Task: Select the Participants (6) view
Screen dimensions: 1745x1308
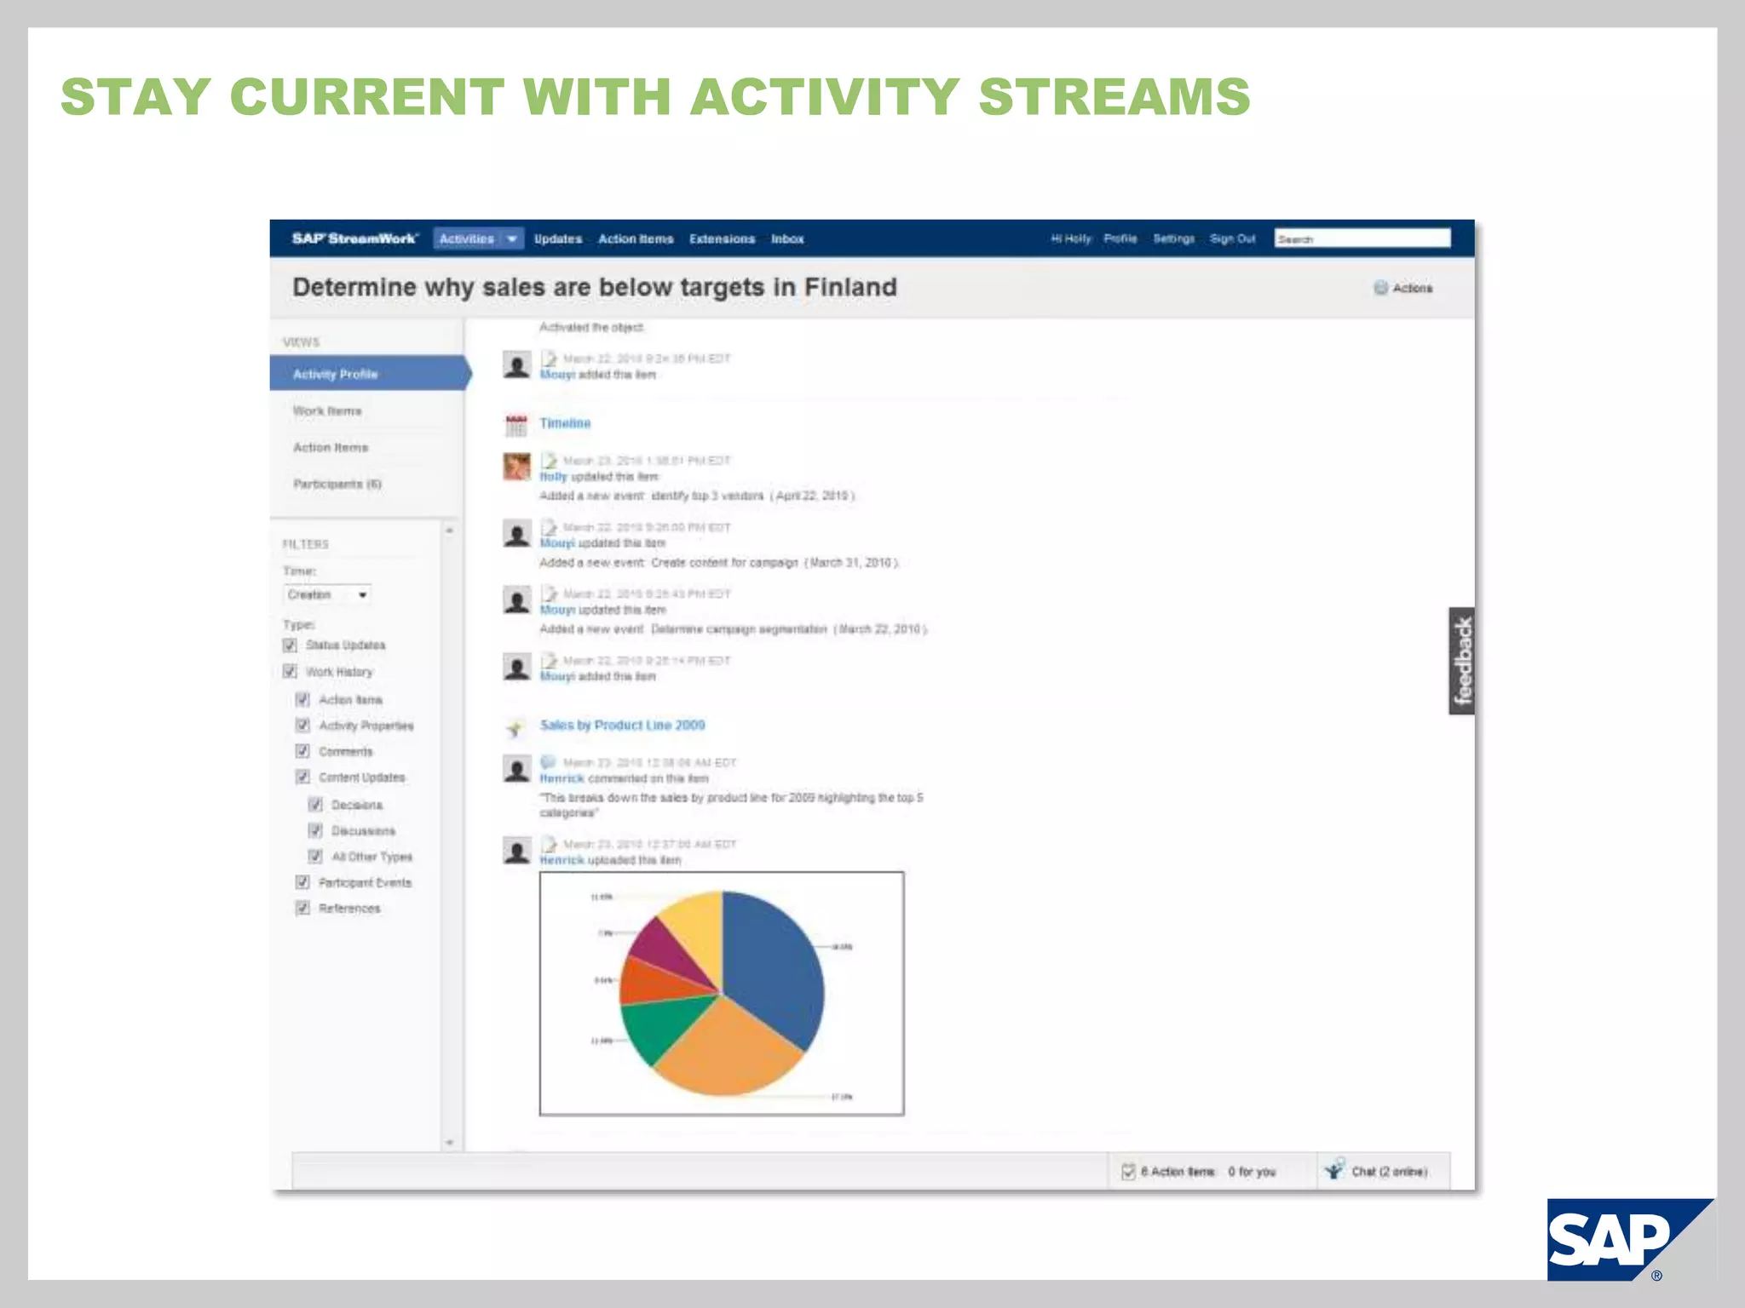Action: (337, 485)
